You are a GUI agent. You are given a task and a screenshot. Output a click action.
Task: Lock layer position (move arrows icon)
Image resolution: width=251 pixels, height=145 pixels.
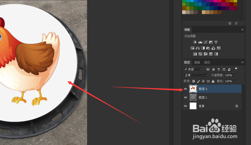coord(203,81)
